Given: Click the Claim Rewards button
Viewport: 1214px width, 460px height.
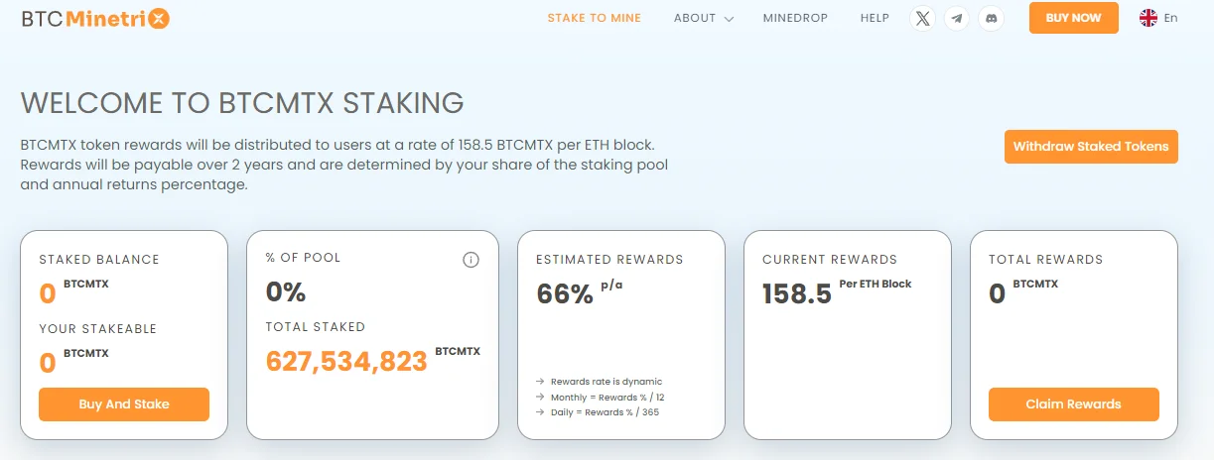Looking at the screenshot, I should pos(1074,404).
